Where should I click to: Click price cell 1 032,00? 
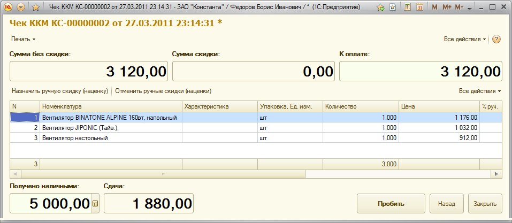click(x=439, y=128)
